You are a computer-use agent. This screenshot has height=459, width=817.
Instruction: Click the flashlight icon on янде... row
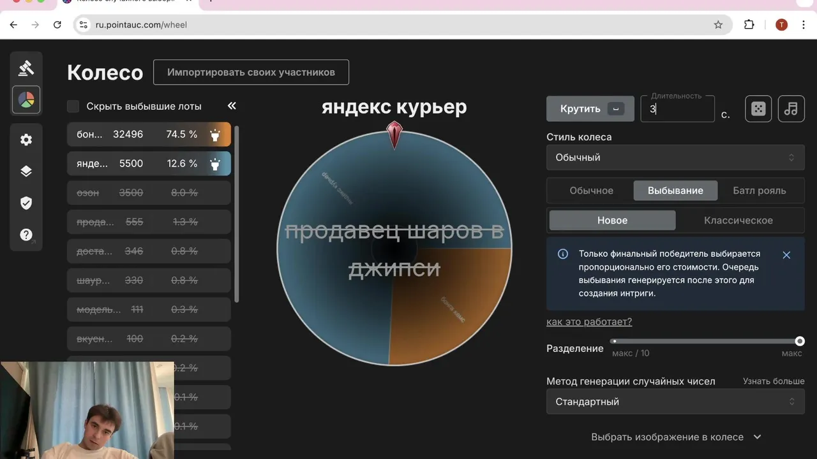tap(215, 164)
